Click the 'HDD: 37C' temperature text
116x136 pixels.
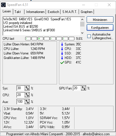point(73,58)
